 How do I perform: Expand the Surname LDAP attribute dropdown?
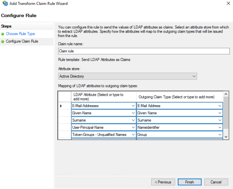(x=133, y=120)
